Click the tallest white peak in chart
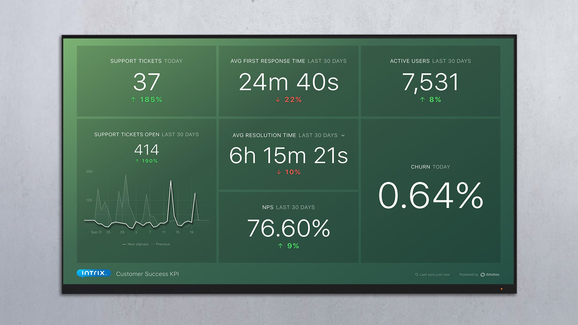Screen dimensions: 578x325 point(171,181)
